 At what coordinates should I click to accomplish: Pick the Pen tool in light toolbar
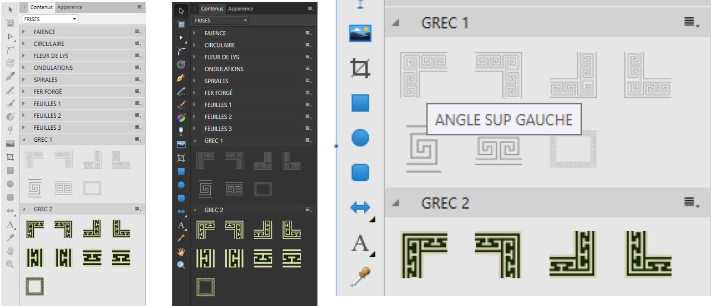coord(10,76)
